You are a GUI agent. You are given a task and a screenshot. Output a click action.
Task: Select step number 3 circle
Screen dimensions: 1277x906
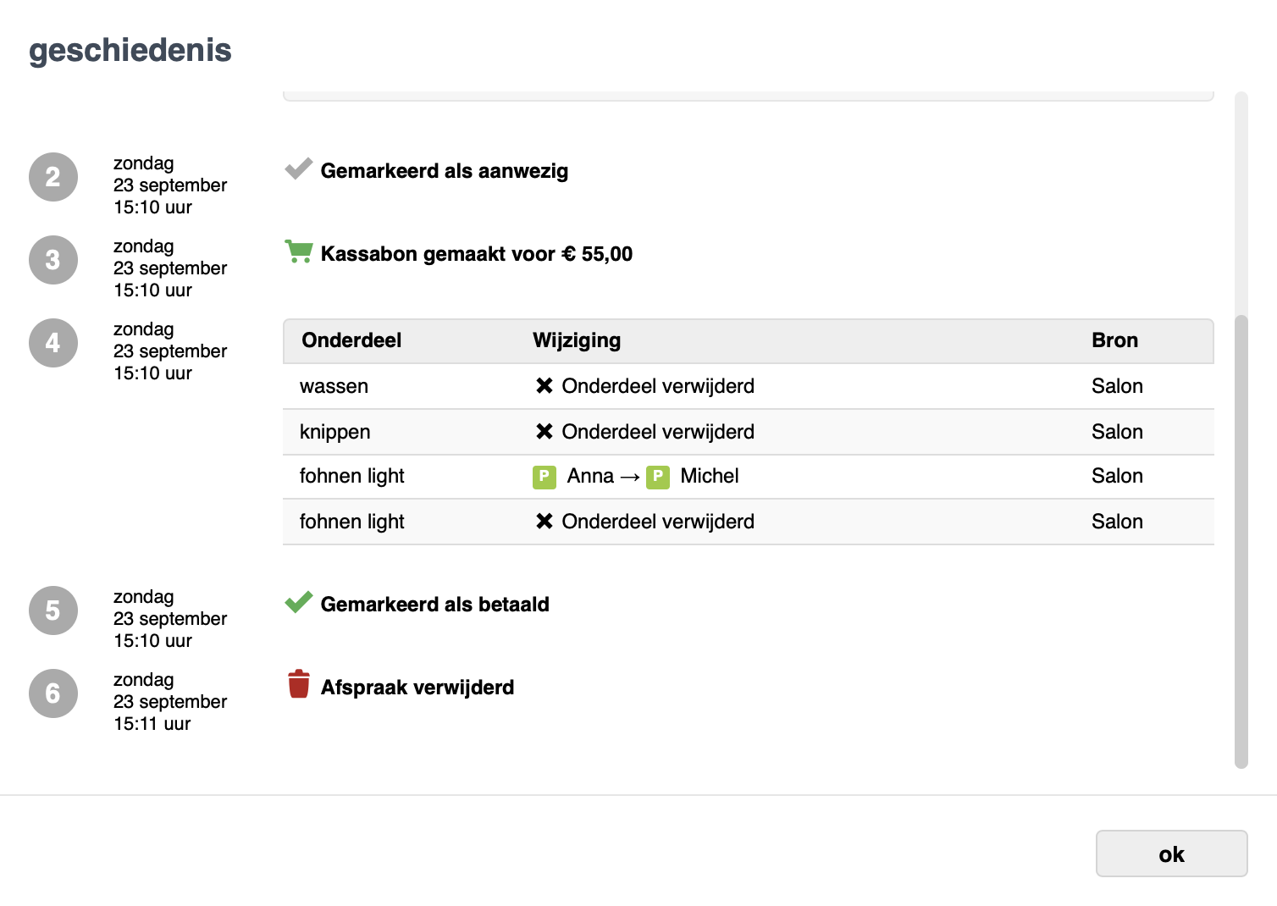point(53,260)
